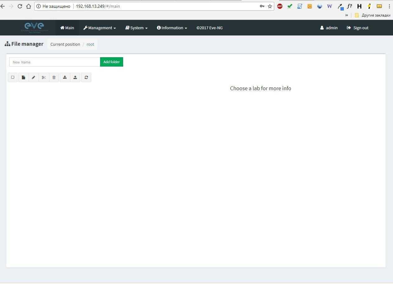Click the scissors cut icon
The image size is (393, 284).
(44, 77)
